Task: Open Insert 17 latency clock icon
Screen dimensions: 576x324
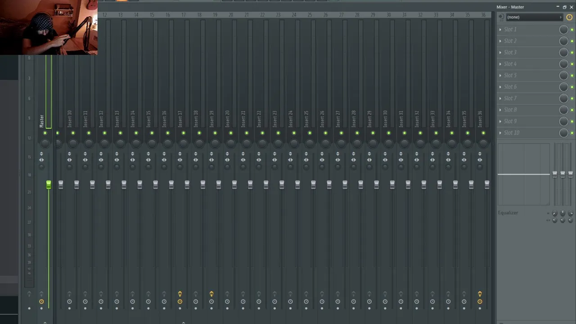Action: [x=180, y=301]
